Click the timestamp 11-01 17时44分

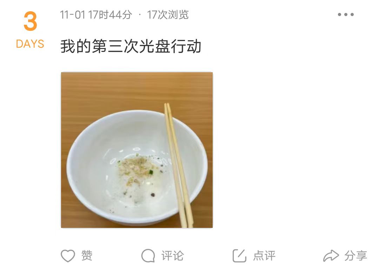pyautogui.click(x=96, y=15)
